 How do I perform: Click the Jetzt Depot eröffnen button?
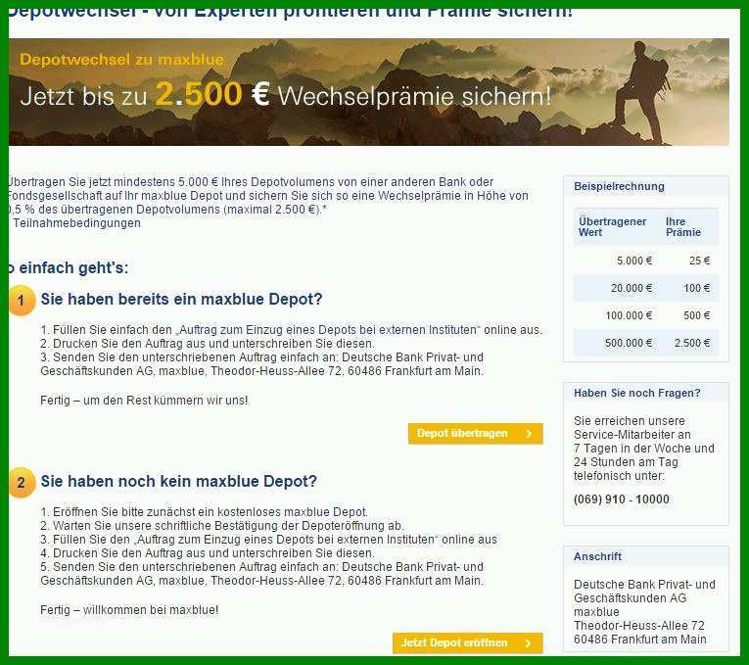coord(468,643)
